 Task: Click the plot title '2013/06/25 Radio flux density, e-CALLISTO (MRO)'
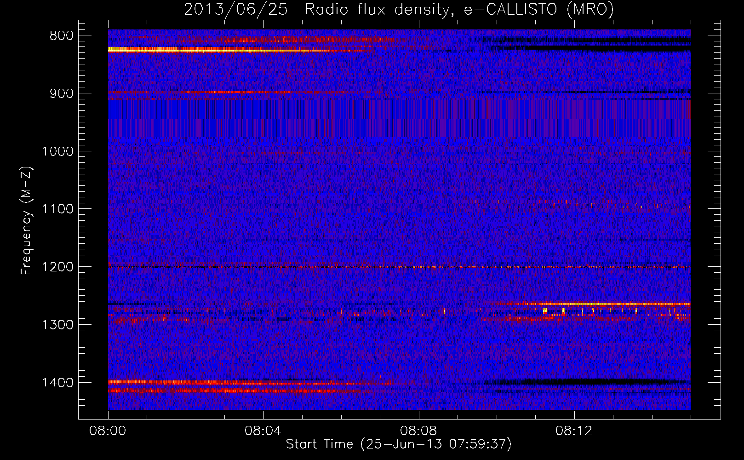(399, 9)
